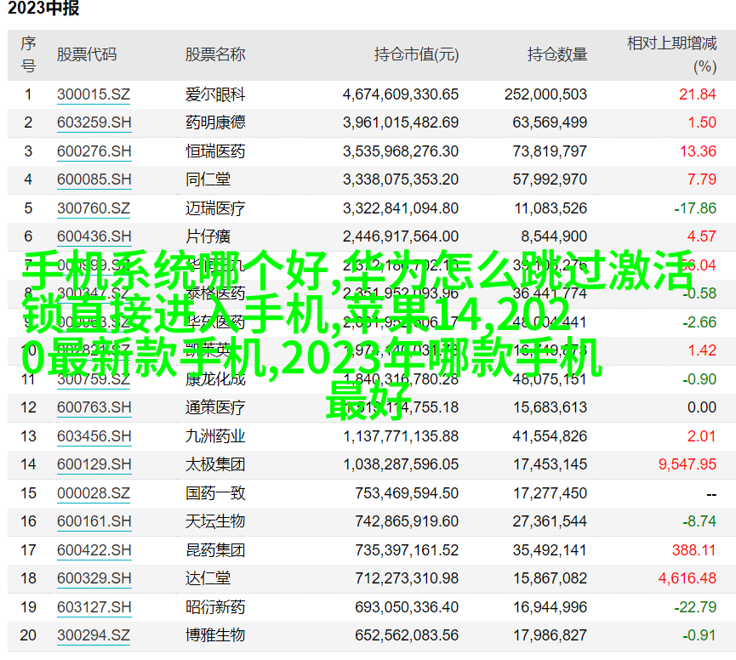The width and height of the screenshot is (736, 660).
Task: Click holding quantity 57,992,970
Action: point(550,179)
